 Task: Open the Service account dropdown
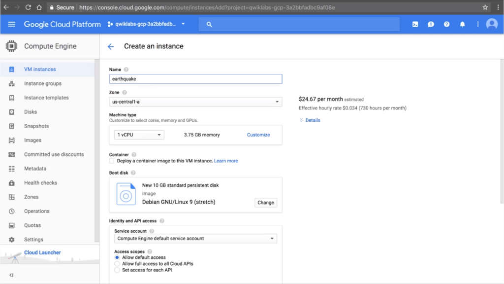(x=195, y=239)
